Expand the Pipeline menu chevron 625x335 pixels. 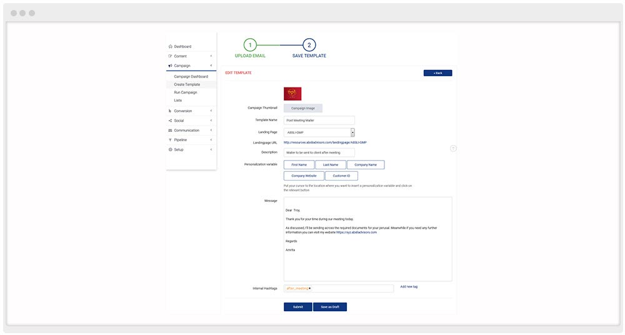[211, 140]
